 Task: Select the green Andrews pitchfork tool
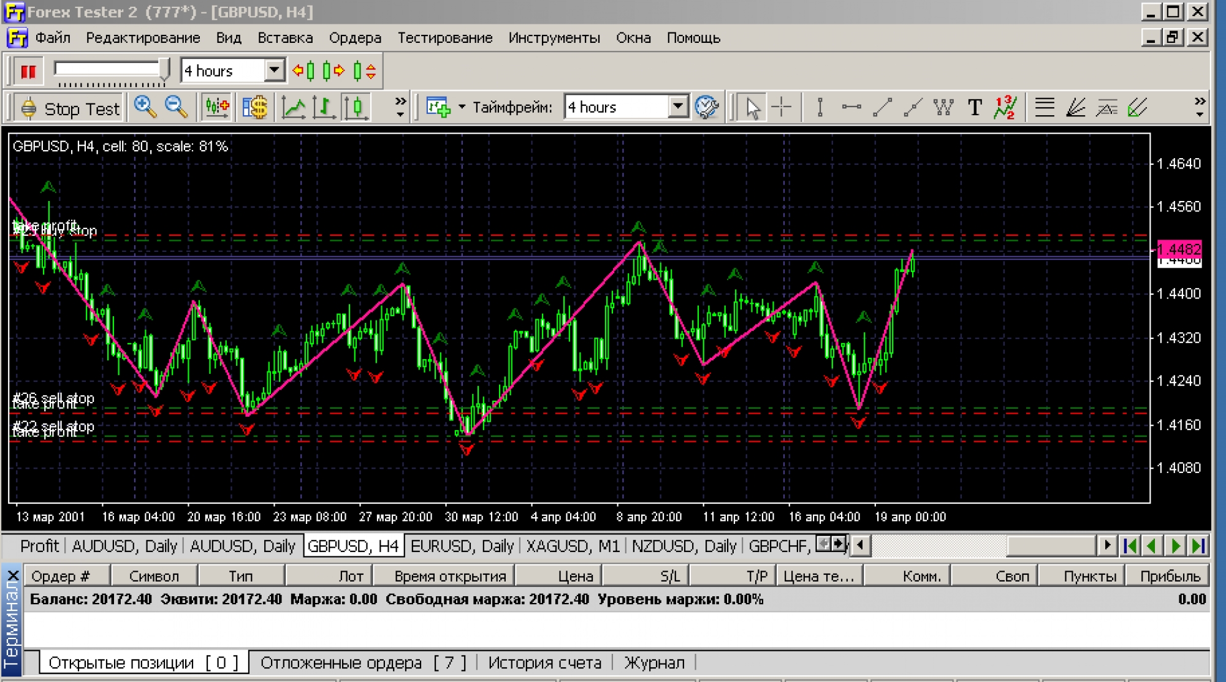point(1138,108)
